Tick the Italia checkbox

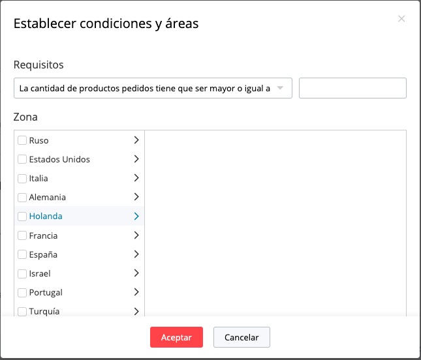pos(22,179)
